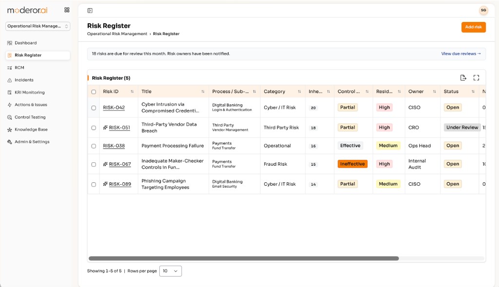499x287 pixels.
Task: Open the app grid icon beside the logo
Action: 67,10
